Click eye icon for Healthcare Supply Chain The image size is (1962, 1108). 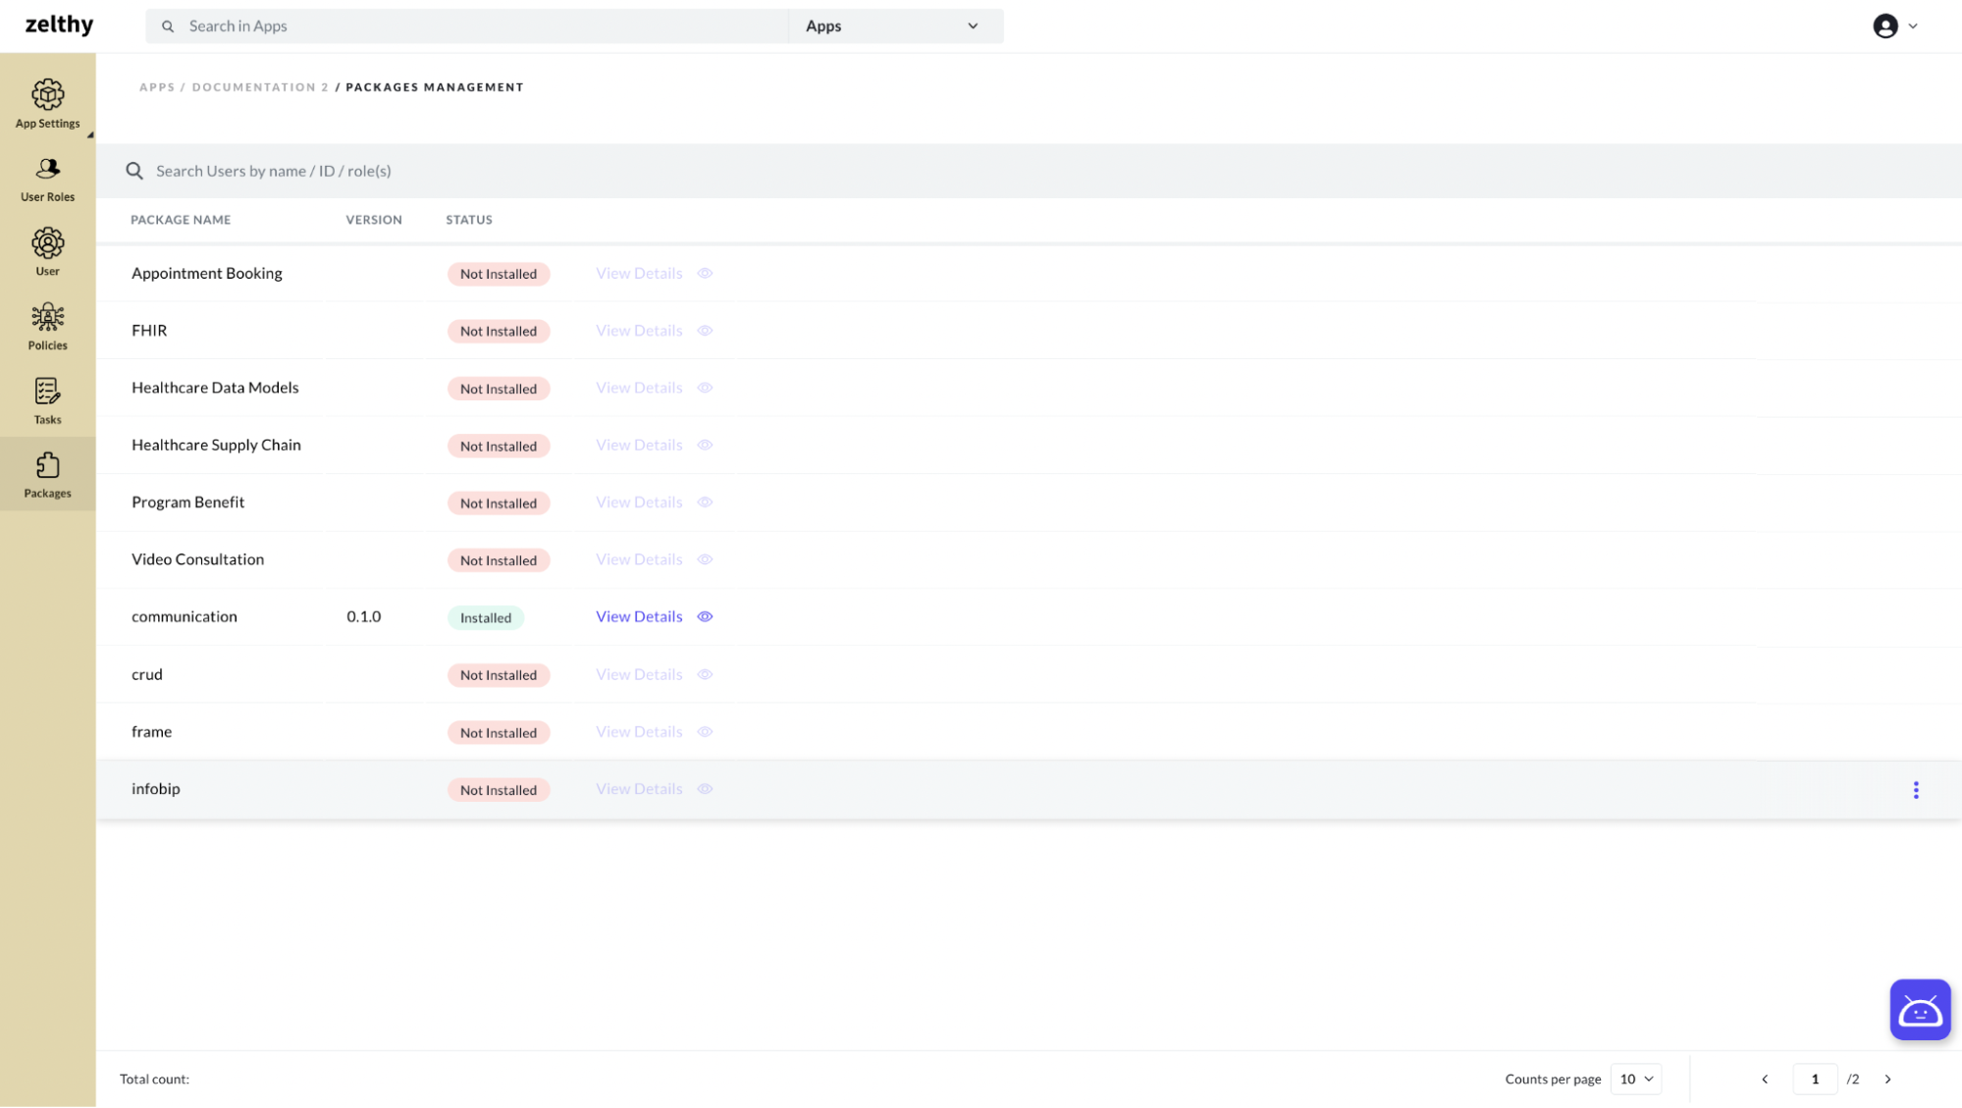click(705, 445)
